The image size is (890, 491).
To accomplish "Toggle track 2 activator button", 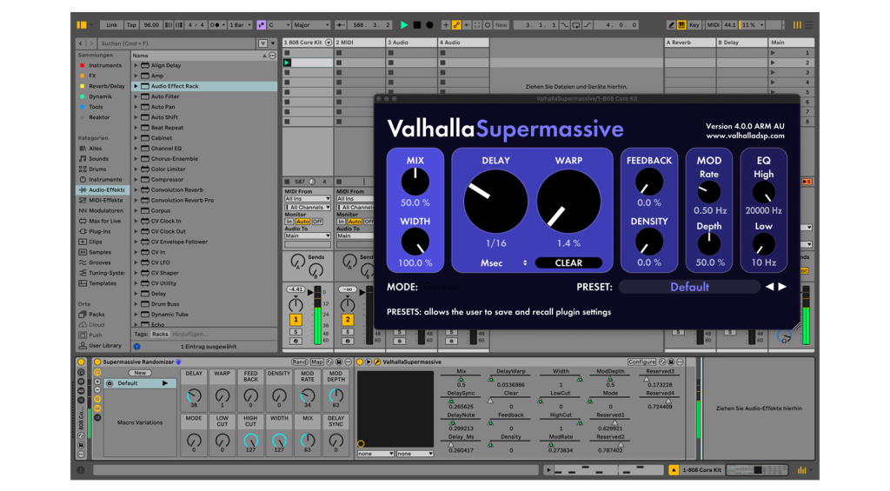I will pyautogui.click(x=348, y=320).
